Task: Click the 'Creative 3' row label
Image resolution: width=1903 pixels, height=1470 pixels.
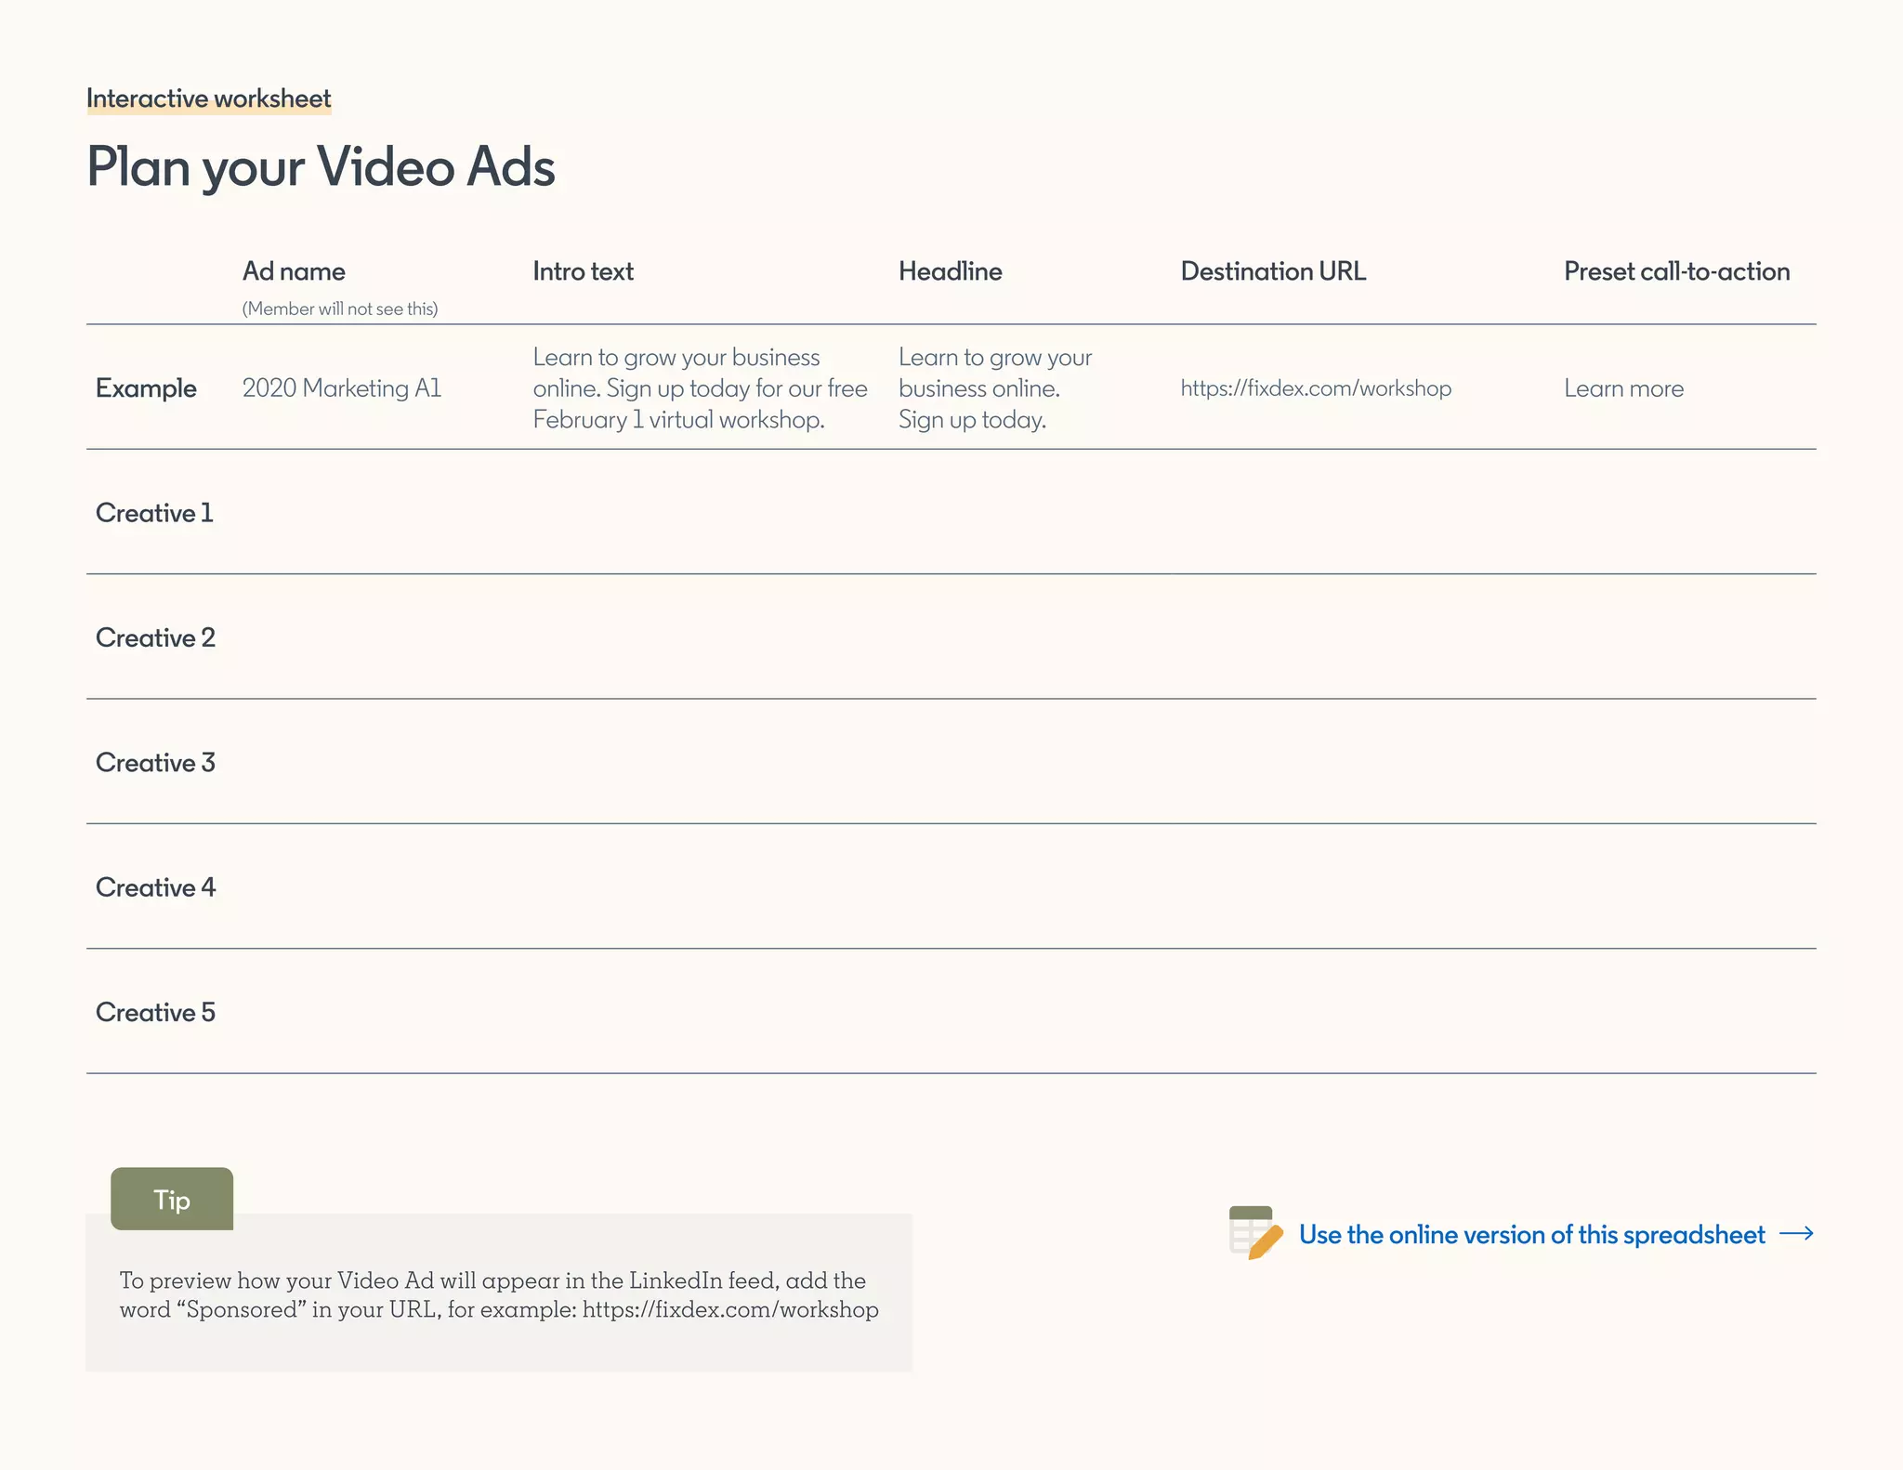Action: pyautogui.click(x=155, y=763)
